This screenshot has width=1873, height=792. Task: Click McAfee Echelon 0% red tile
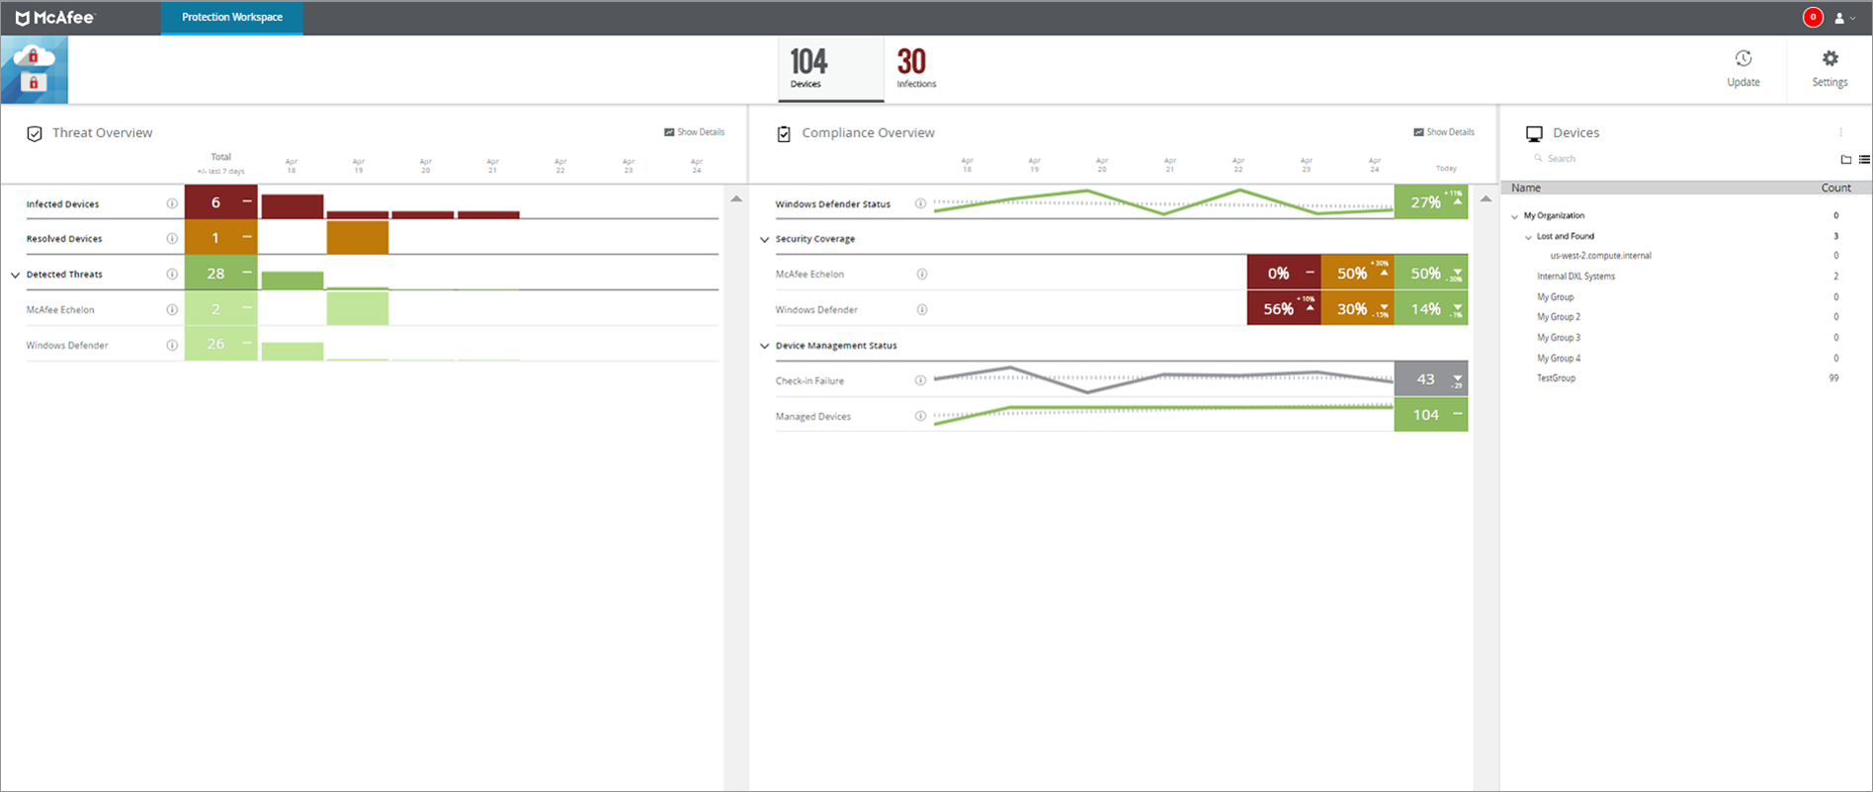(x=1284, y=273)
